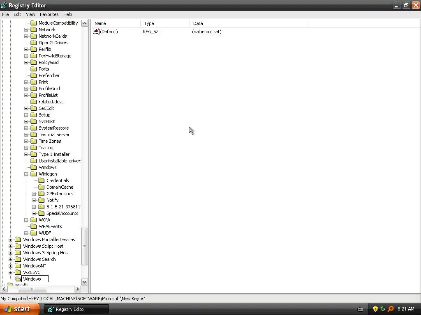
Task: Expand the Perflib key
Action: [26, 49]
